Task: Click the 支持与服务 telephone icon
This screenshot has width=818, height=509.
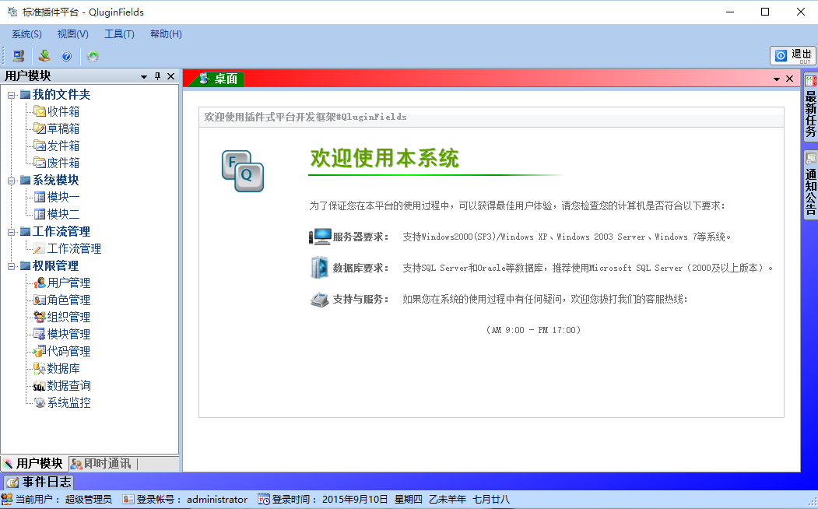Action: tap(319, 300)
